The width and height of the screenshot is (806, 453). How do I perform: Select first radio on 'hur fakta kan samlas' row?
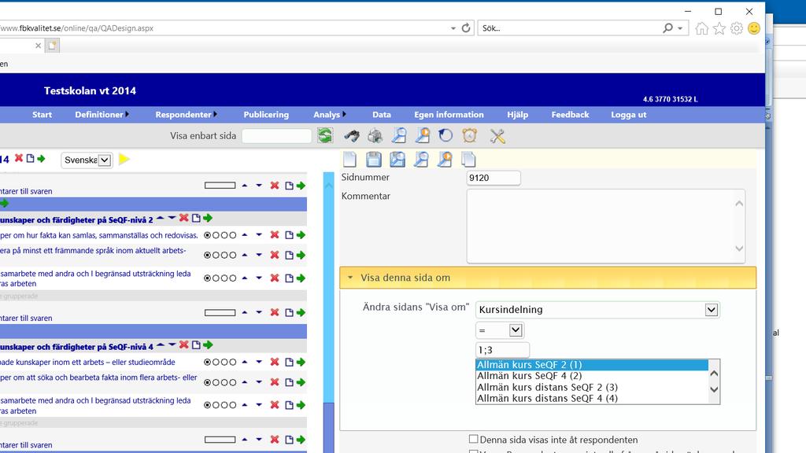point(208,235)
